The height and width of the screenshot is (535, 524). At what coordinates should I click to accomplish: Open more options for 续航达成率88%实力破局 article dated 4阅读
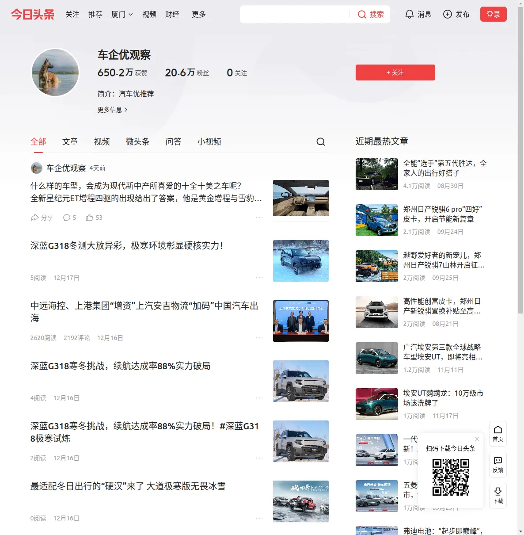point(259,398)
